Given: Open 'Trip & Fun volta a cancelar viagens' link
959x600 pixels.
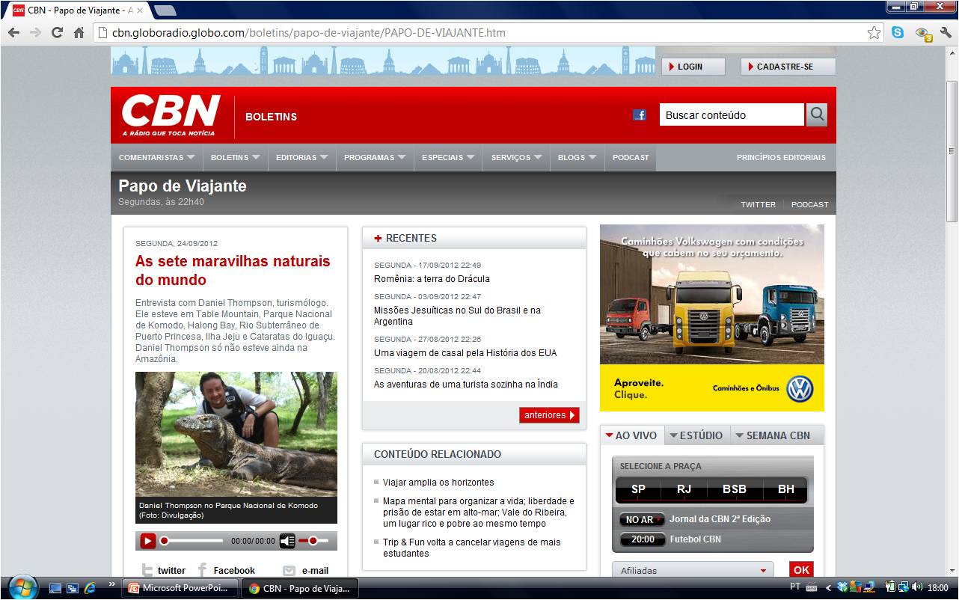Looking at the screenshot, I should (x=471, y=548).
